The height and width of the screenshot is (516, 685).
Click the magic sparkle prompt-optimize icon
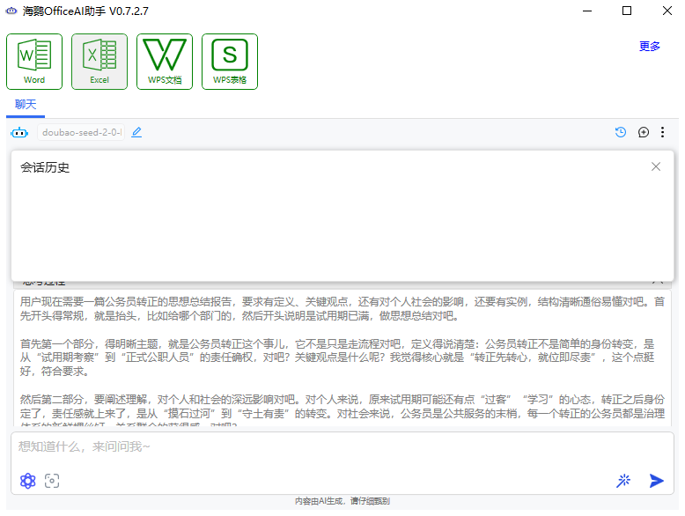623,481
